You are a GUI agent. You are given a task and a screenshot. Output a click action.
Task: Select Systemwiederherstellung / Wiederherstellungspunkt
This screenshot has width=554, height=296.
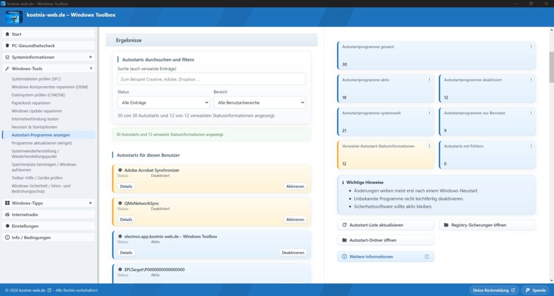35,154
